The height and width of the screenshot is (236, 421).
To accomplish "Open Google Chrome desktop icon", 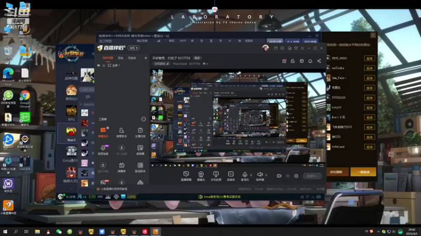I will 25,99.
